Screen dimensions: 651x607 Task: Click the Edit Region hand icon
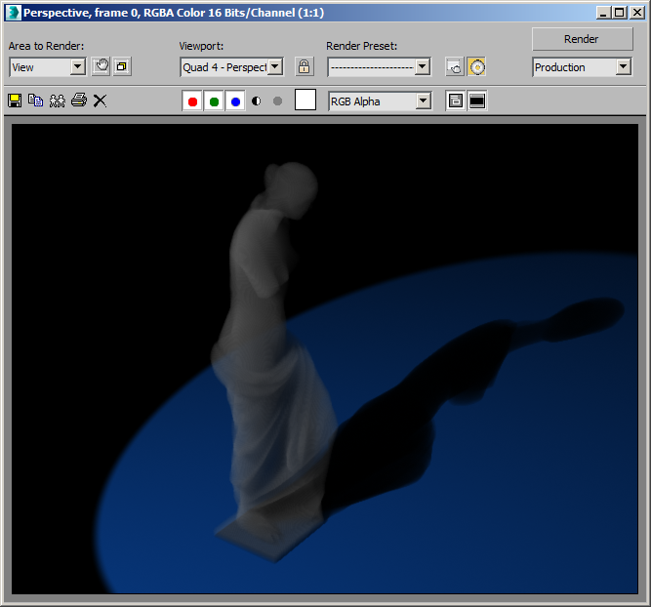tap(101, 66)
